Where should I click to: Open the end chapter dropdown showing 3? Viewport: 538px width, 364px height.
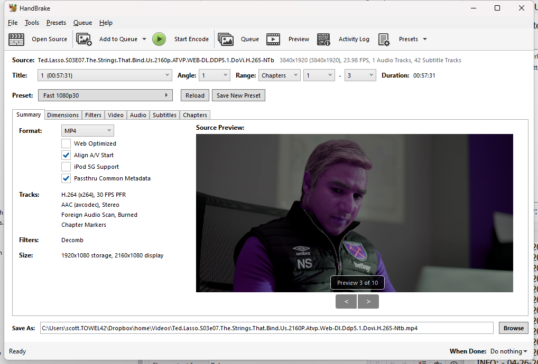point(360,75)
